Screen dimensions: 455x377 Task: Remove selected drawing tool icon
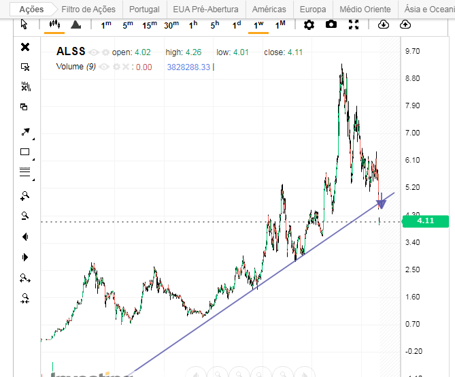tap(25, 67)
